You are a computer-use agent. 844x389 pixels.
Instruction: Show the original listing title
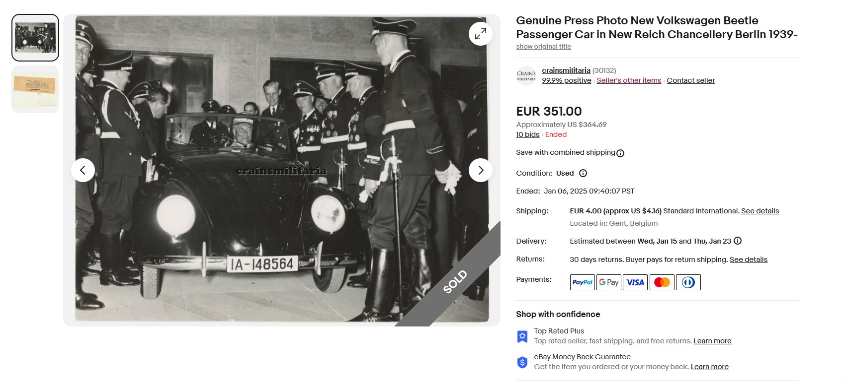click(543, 46)
